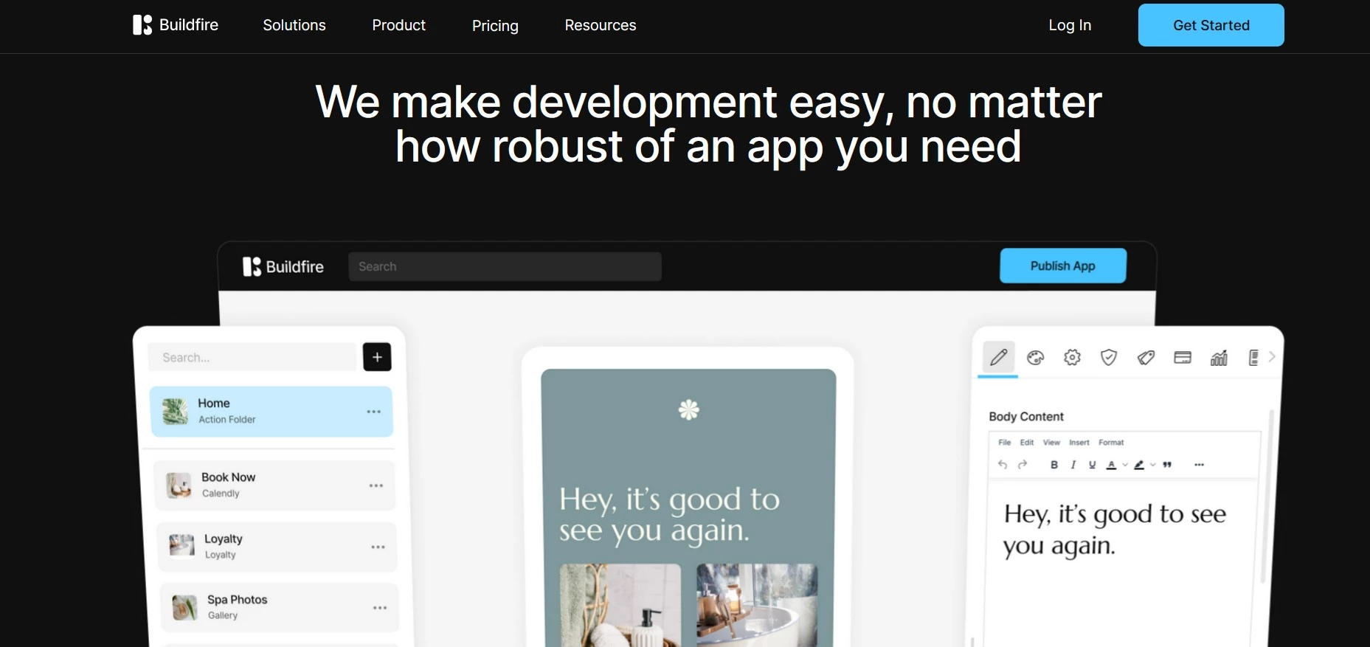Open the Resources menu

pos(601,25)
